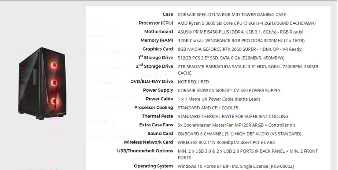The width and height of the screenshot is (338, 170).
Task: Select the 'Memory (RAM)' label
Action: pos(157,41)
